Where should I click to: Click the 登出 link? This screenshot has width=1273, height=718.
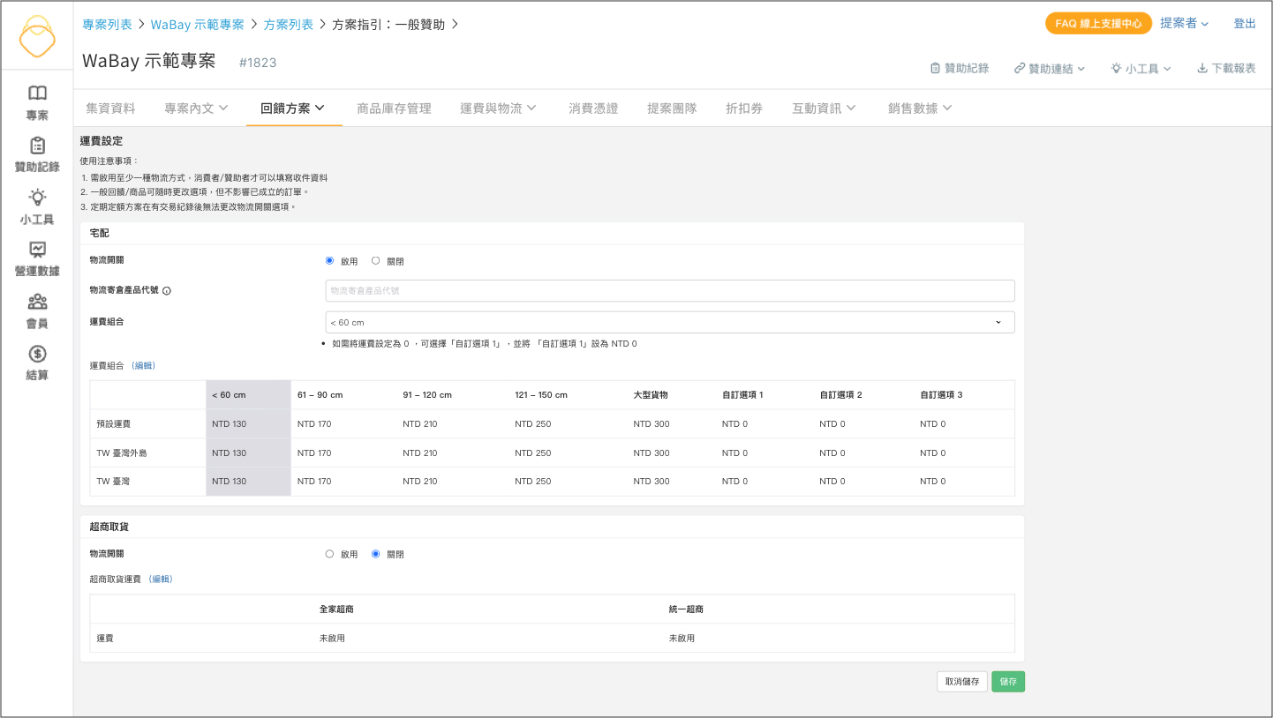coord(1245,24)
